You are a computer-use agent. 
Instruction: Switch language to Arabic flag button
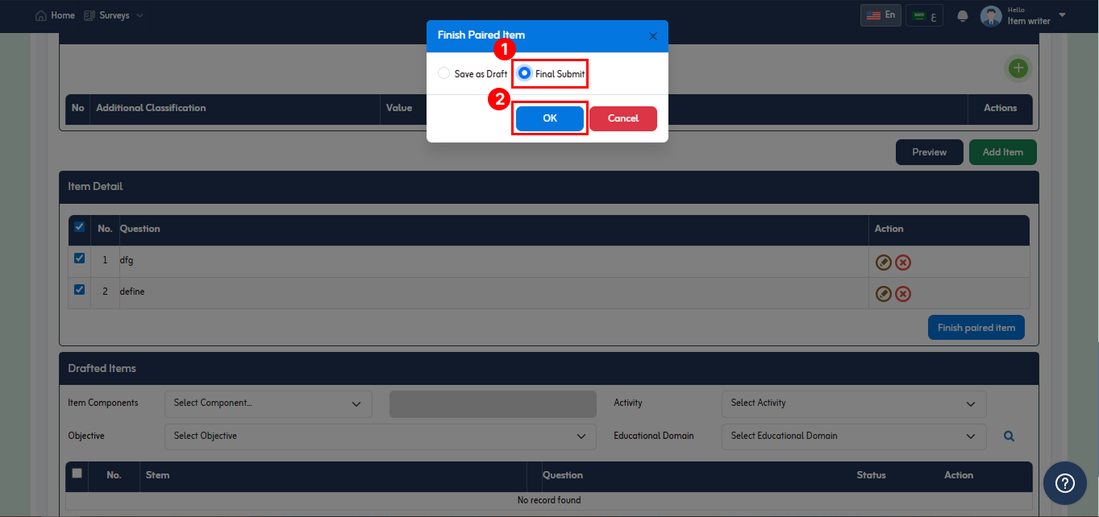point(925,15)
